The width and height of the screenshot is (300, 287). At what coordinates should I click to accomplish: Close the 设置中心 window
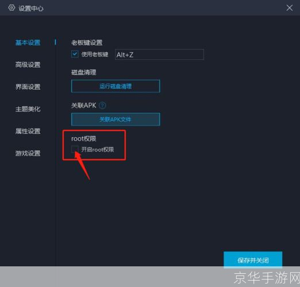(289, 8)
